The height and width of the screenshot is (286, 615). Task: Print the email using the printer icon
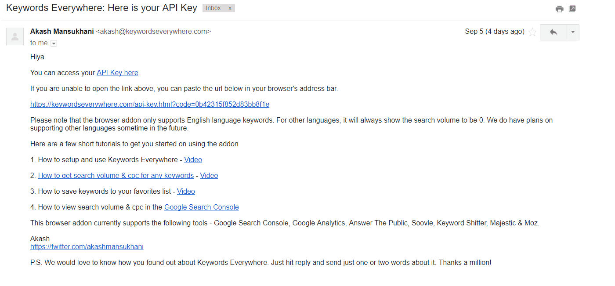pos(559,8)
